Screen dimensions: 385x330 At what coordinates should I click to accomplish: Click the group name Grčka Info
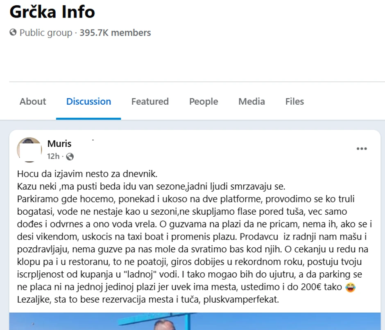[53, 12]
